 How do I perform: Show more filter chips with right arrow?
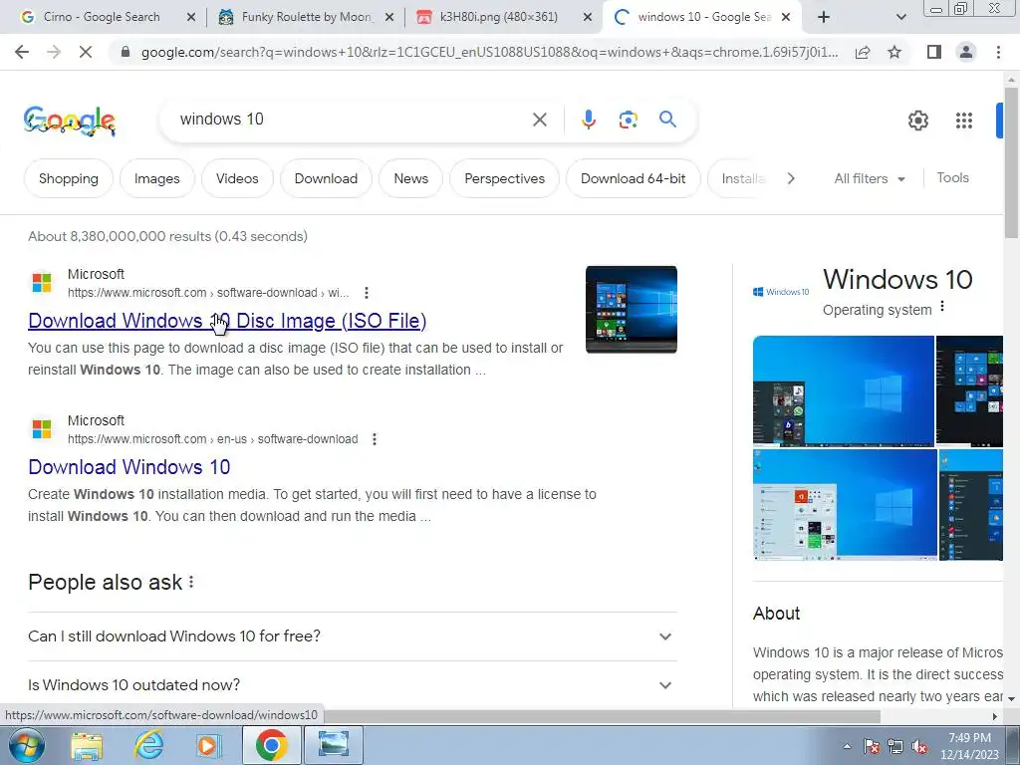coord(790,178)
